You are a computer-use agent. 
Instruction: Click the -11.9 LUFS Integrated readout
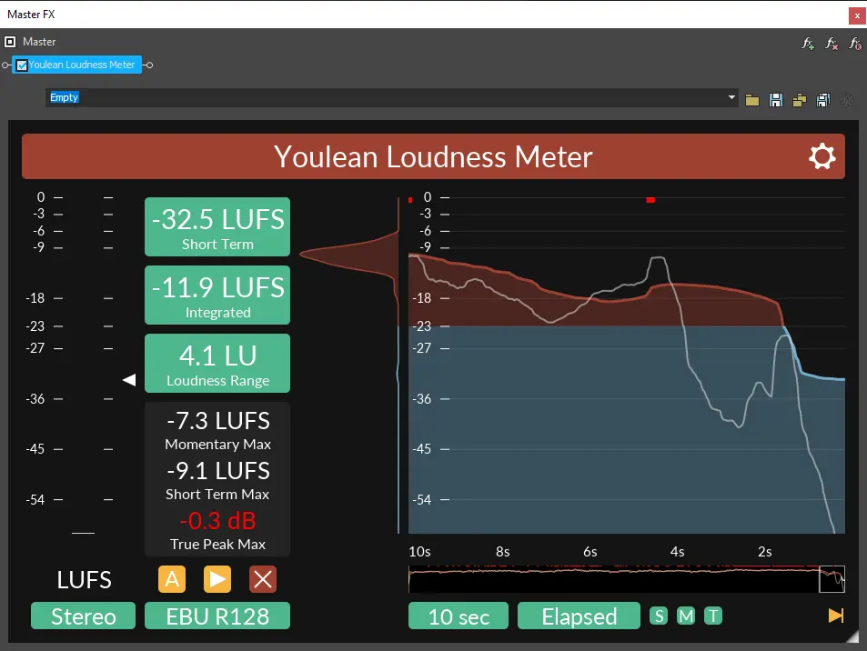tap(217, 295)
